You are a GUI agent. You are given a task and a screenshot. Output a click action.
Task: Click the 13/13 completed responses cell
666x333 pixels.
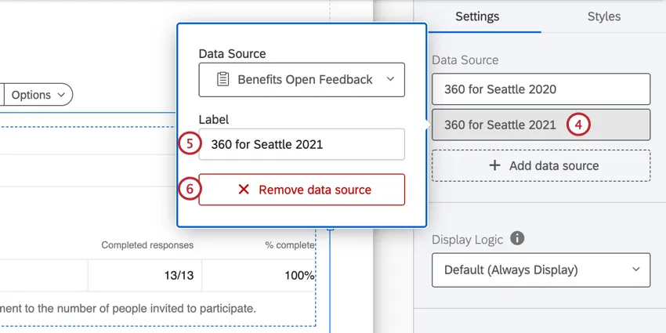click(145, 275)
